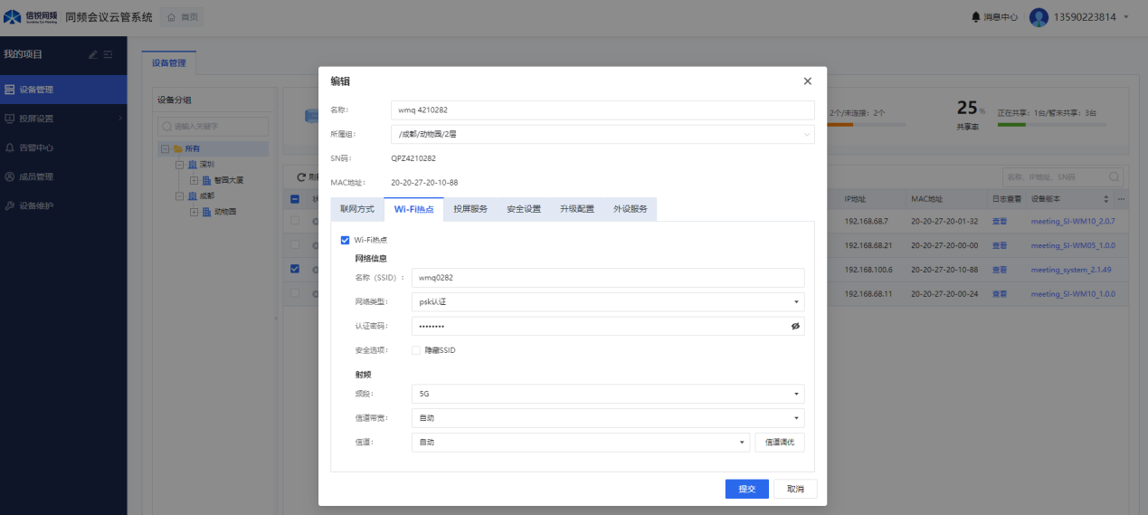This screenshot has width=1148, height=515.
Task: Collapse sidebar using menu icon beside 我的项目
Action: 109,55
